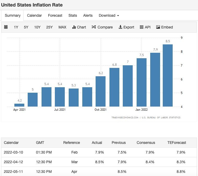Screen dimensions: 198x176
Task: Open the calendar date range icon
Action: tap(6, 27)
